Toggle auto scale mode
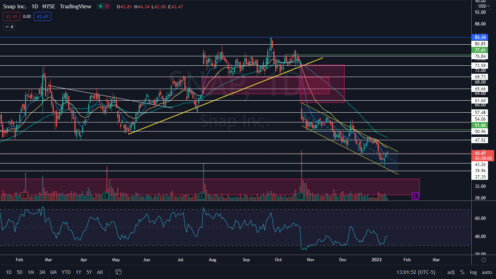496x279 pixels. point(487,272)
